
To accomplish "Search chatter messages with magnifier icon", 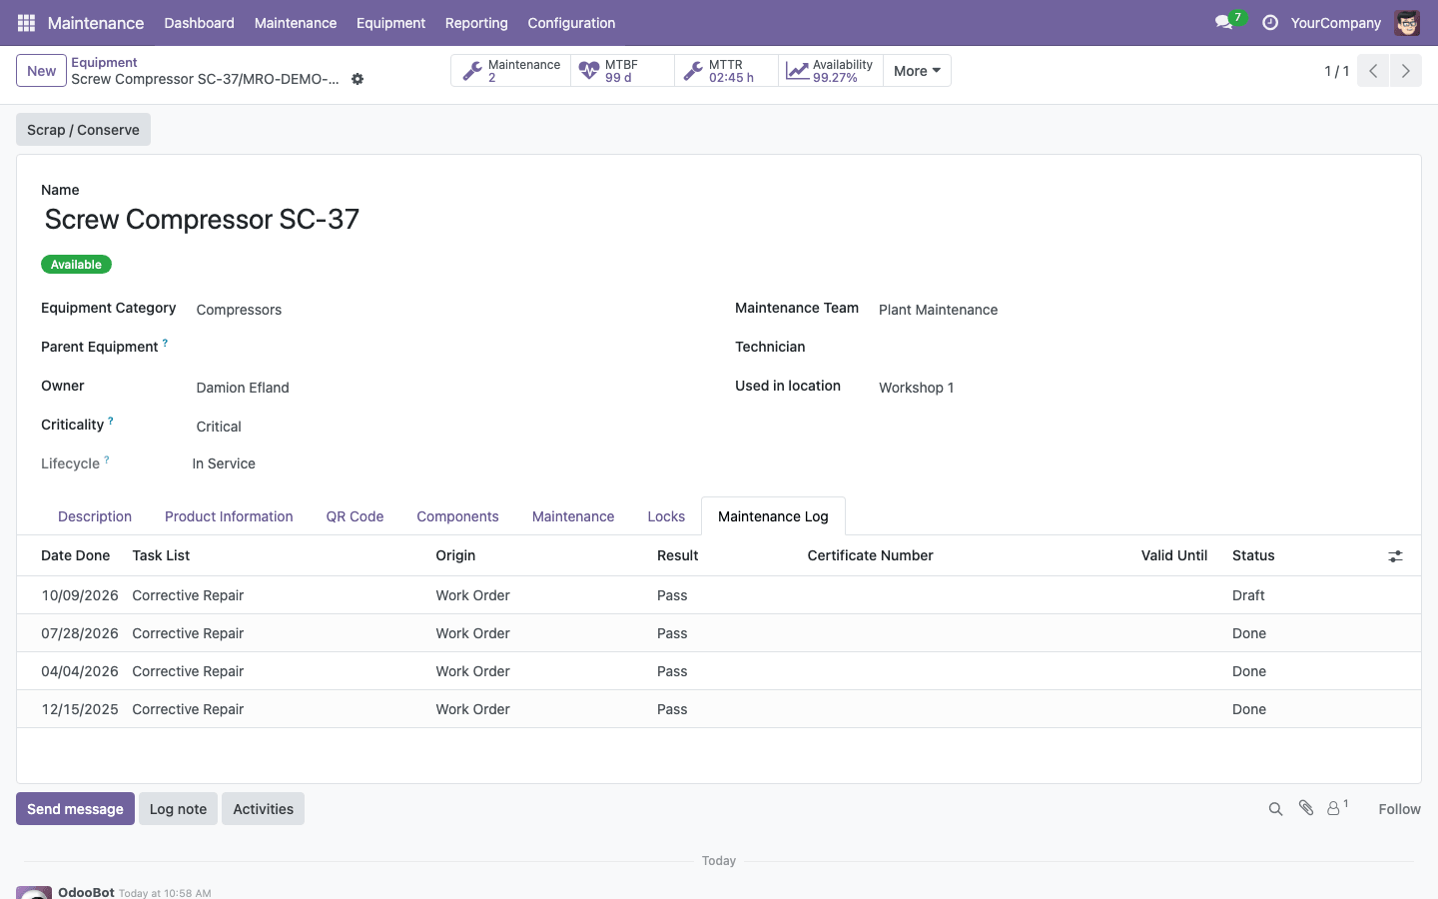I will pyautogui.click(x=1275, y=809).
